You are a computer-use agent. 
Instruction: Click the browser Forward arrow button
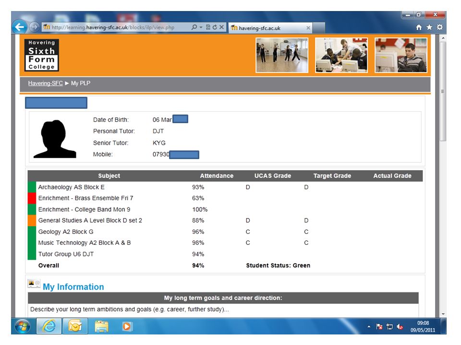35,27
